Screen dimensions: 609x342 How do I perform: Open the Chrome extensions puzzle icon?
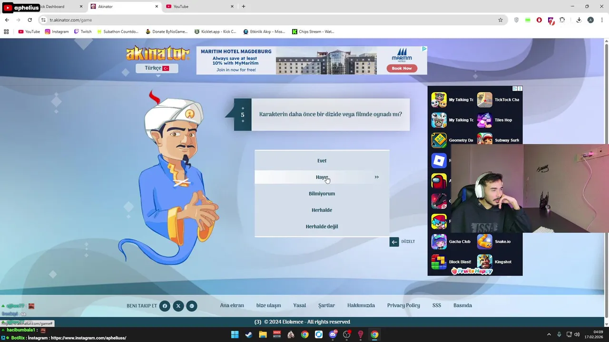click(562, 20)
